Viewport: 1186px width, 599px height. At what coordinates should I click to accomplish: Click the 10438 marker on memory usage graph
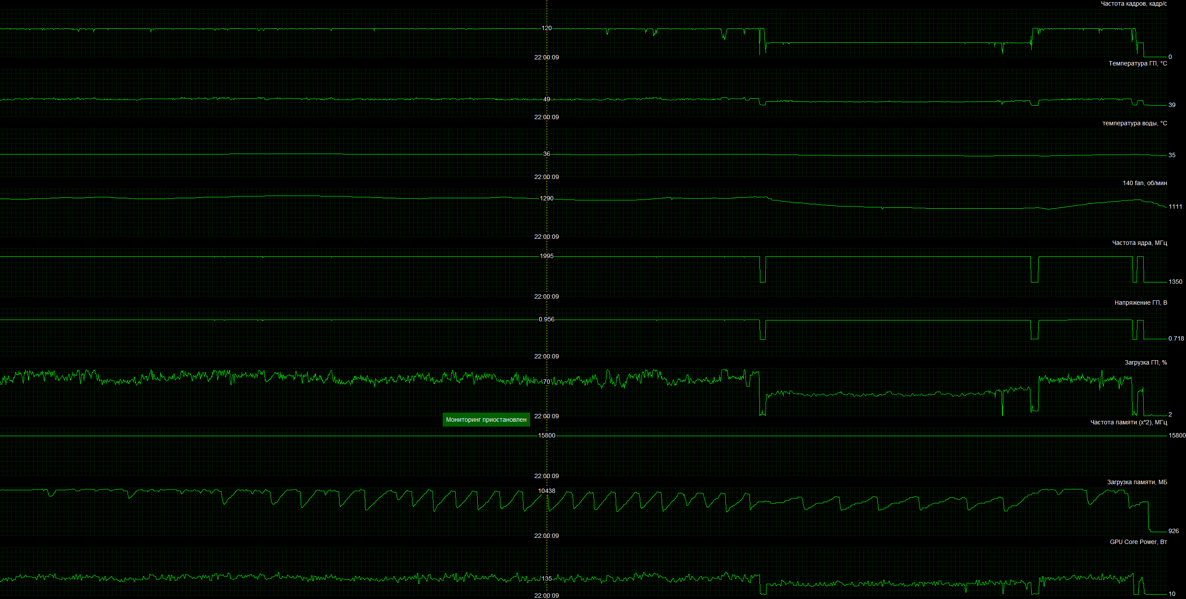pyautogui.click(x=547, y=491)
